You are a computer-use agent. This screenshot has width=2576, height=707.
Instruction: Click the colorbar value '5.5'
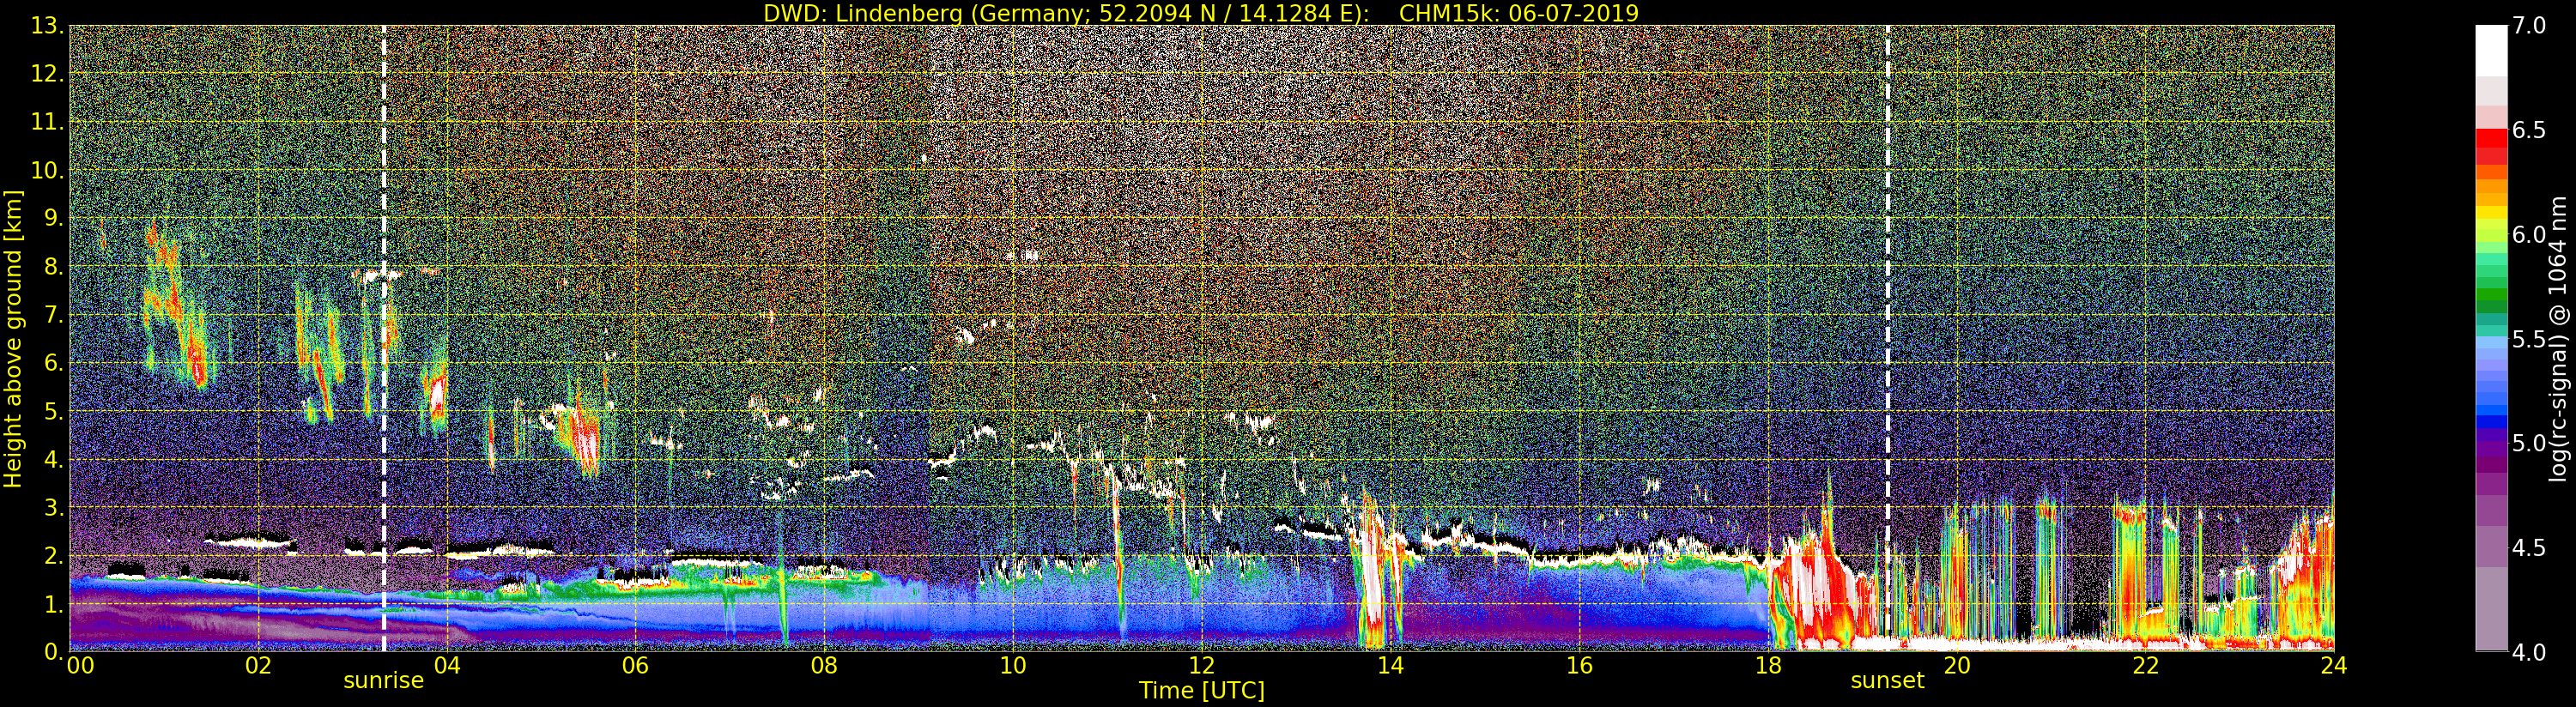2529,339
